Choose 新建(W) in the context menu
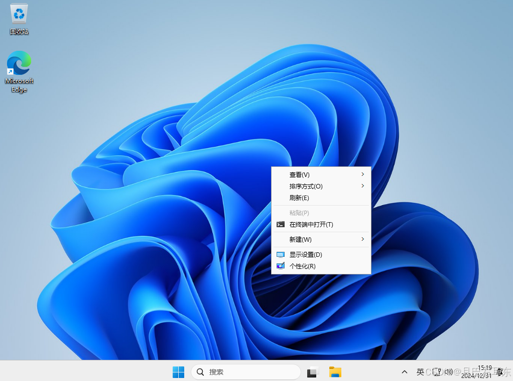This screenshot has width=513, height=381. pos(321,239)
